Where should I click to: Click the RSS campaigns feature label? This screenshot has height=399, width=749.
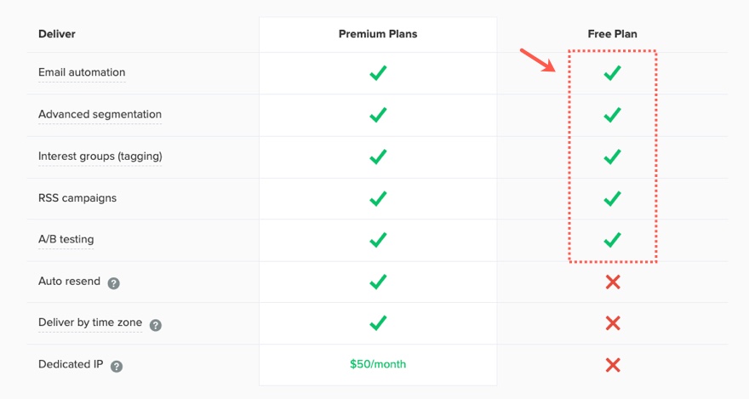(77, 198)
